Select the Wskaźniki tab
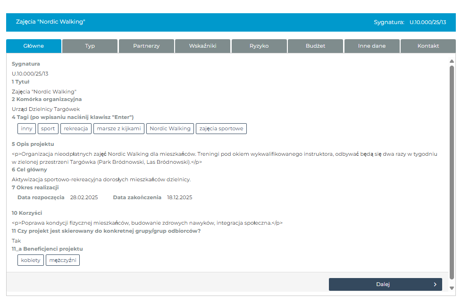470x304 pixels. pyautogui.click(x=202, y=46)
